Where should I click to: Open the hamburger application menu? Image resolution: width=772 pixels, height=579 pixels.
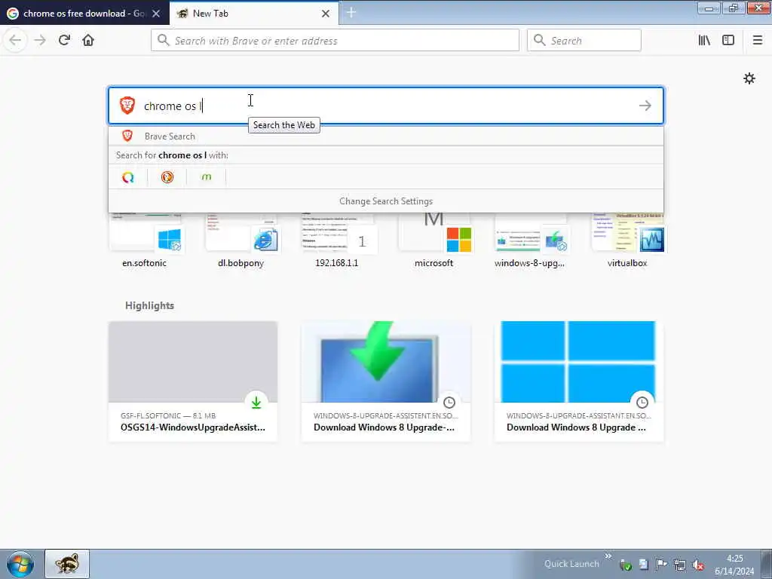point(757,40)
